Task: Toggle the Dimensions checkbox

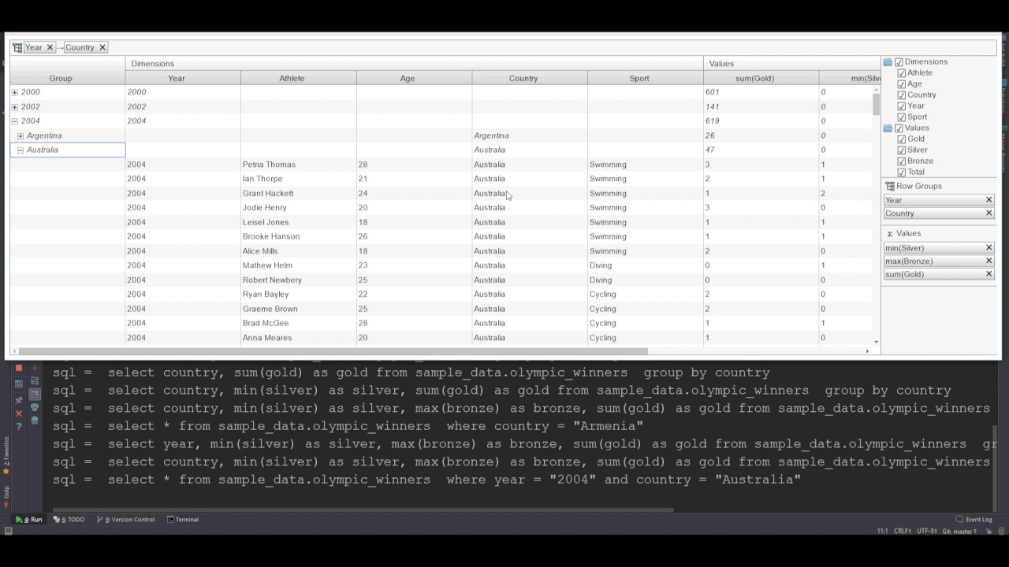Action: pos(899,61)
